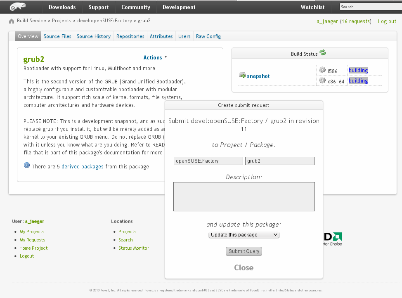402x298 pixels.
Task: Click the Description text area
Action: [x=244, y=197]
